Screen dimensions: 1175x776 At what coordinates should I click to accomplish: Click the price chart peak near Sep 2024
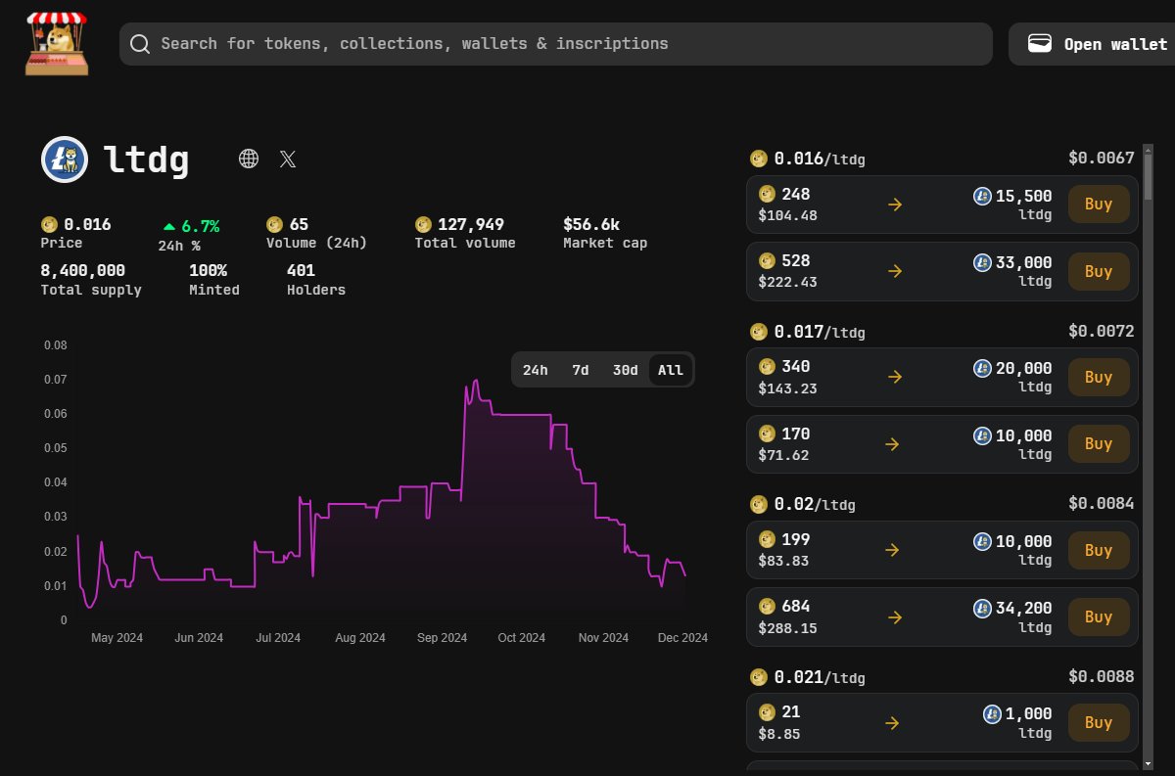click(475, 381)
